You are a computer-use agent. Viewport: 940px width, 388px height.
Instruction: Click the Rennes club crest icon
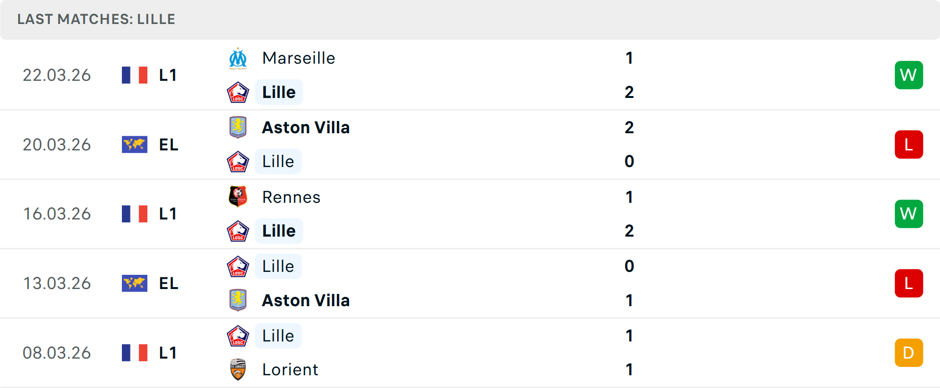click(238, 197)
